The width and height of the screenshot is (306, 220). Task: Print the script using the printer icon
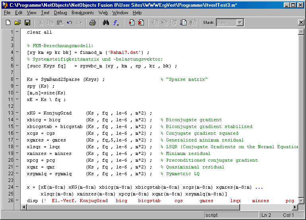click(x=93, y=23)
